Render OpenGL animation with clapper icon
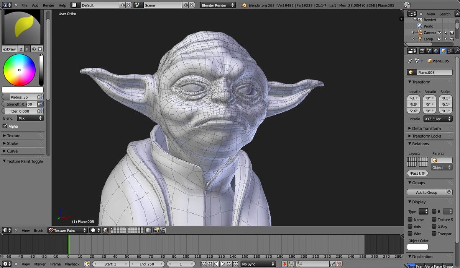The height and width of the screenshot is (268, 460). pos(163,231)
